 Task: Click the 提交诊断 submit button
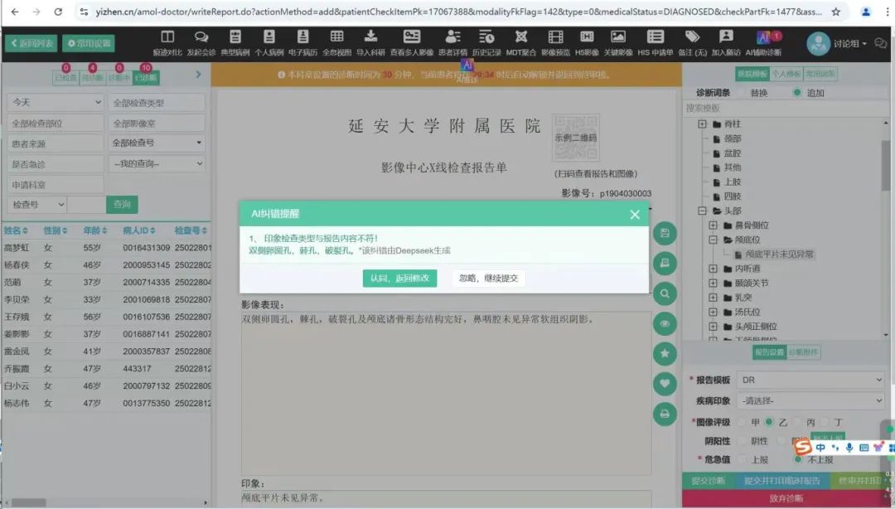(709, 481)
